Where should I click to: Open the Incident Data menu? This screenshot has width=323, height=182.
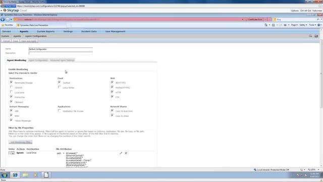[89, 31]
